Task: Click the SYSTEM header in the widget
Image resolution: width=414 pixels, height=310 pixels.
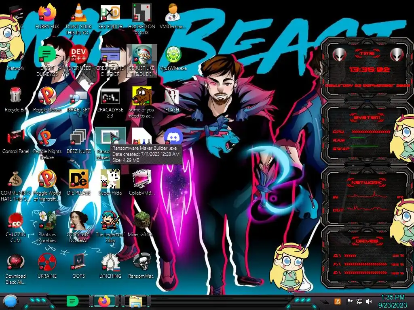Action: (367, 117)
